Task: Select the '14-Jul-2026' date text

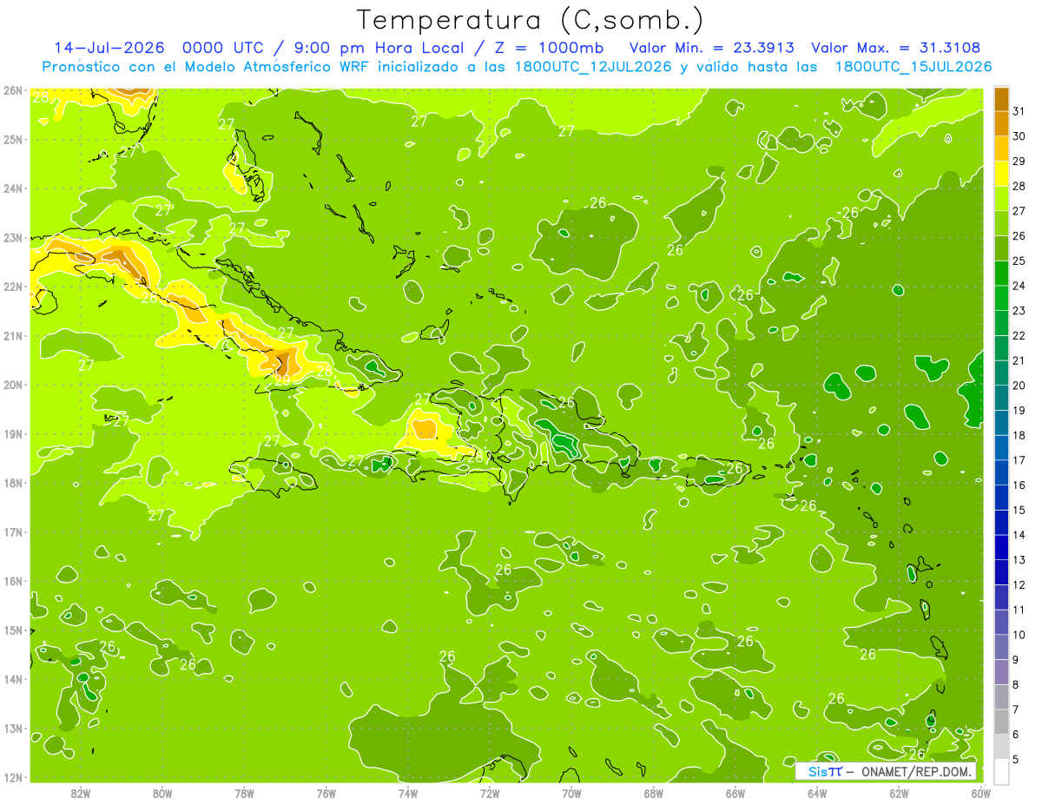Action: pyautogui.click(x=109, y=47)
